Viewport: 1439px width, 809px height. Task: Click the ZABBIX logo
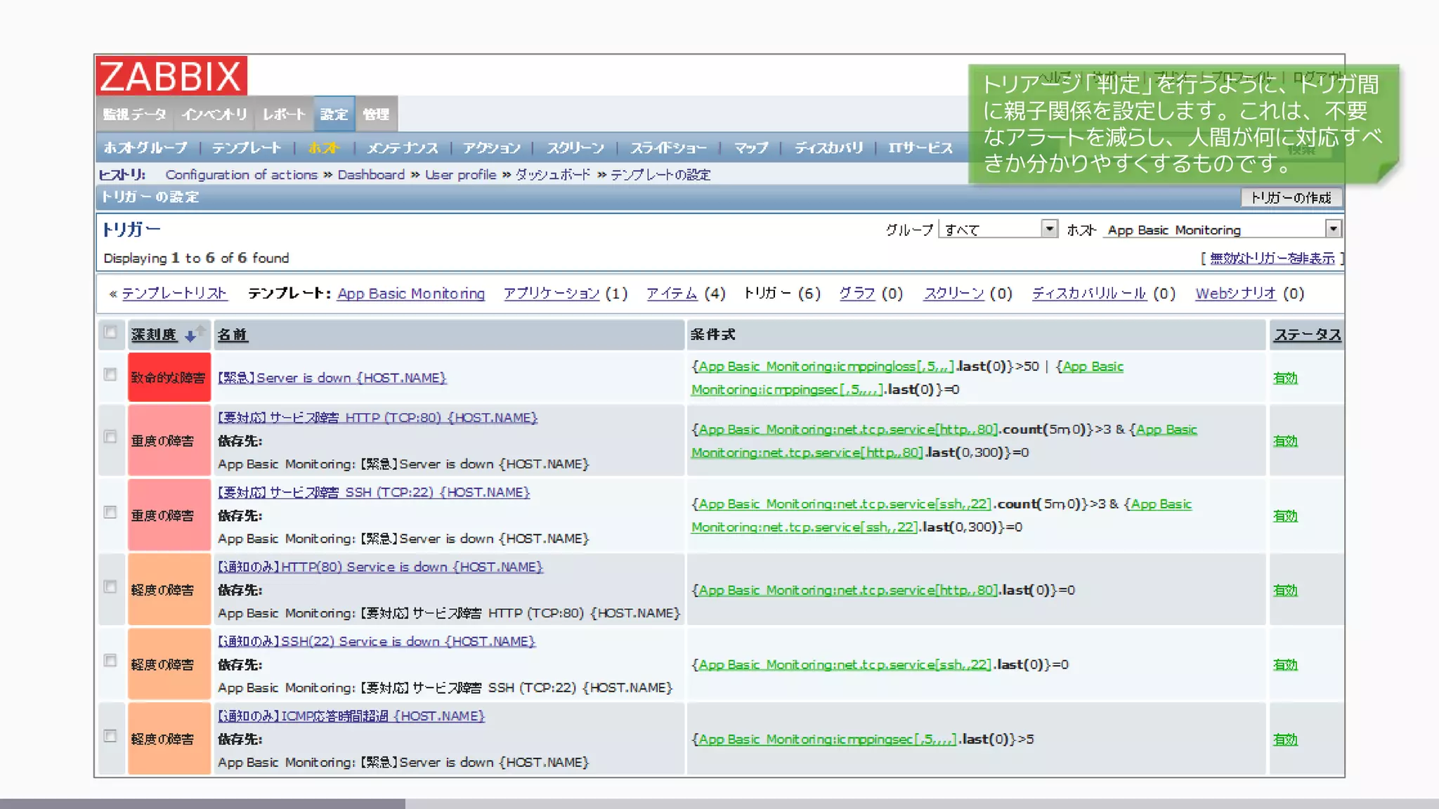[171, 76]
